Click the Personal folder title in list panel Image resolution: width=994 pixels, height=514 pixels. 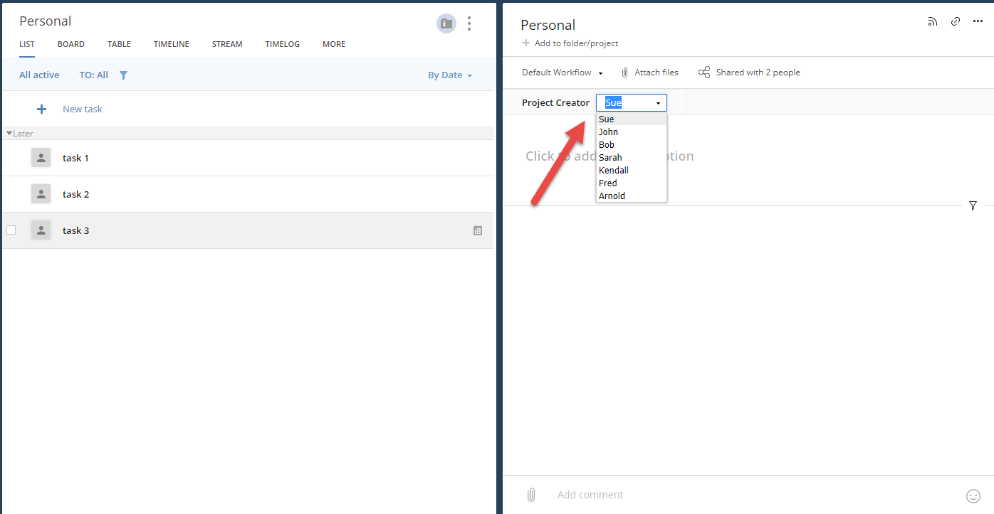[x=46, y=21]
